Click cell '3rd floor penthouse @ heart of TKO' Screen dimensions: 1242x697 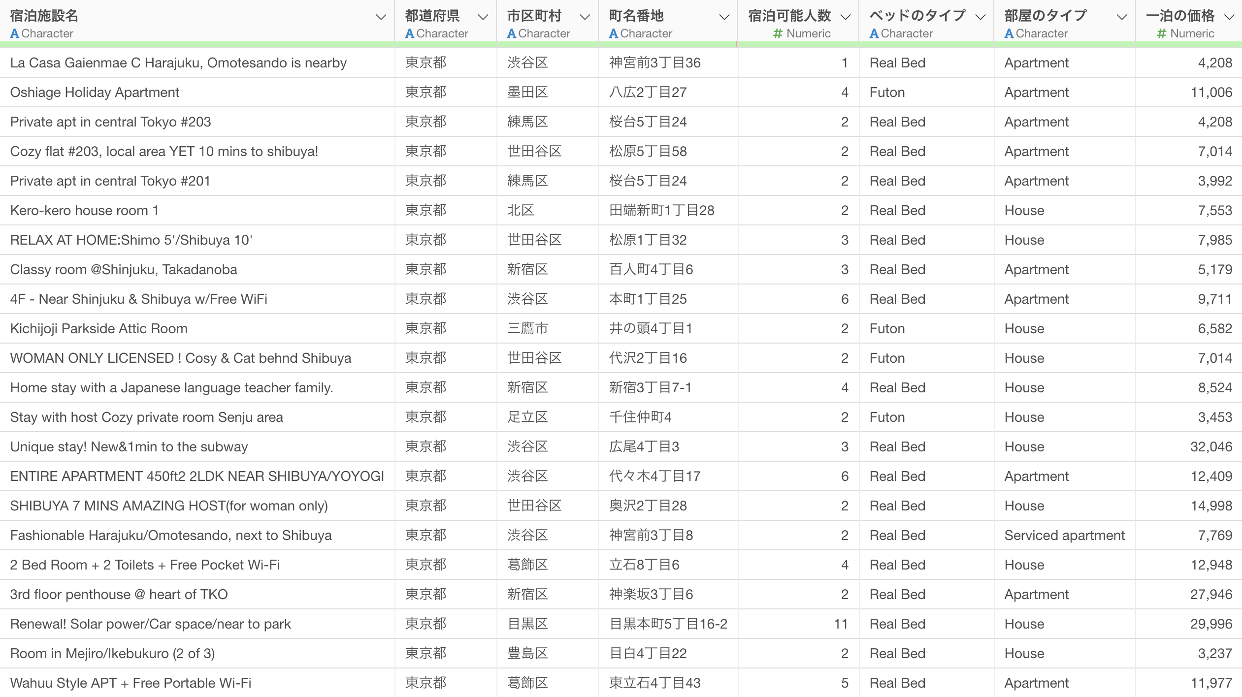click(197, 594)
